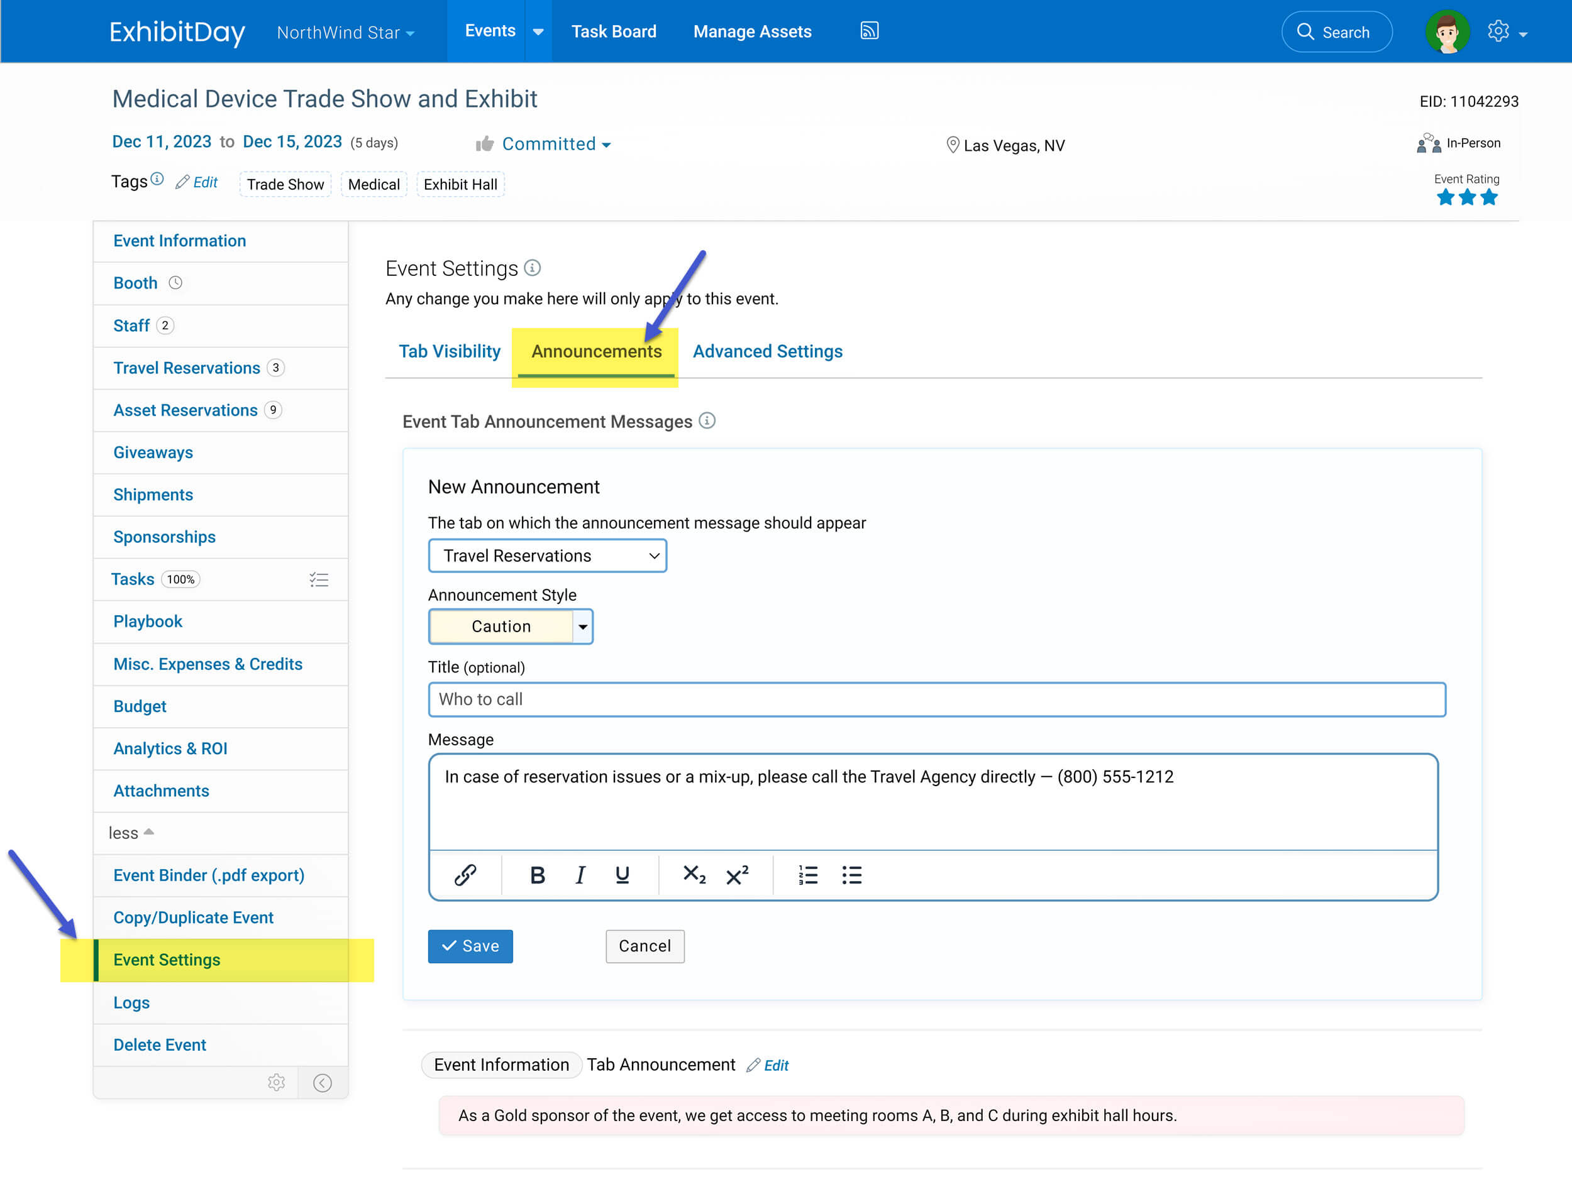Apply superscript formatting
The width and height of the screenshot is (1572, 1177).
(737, 874)
